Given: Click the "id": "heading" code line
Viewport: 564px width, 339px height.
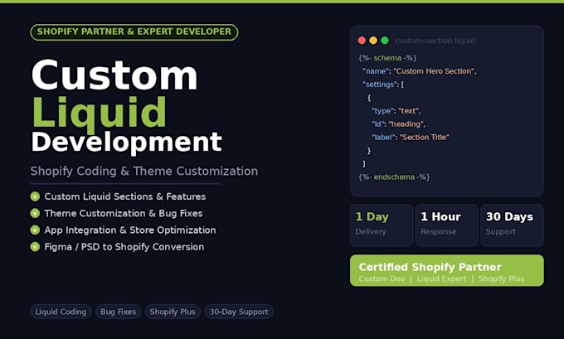Looking at the screenshot, I should [x=399, y=124].
